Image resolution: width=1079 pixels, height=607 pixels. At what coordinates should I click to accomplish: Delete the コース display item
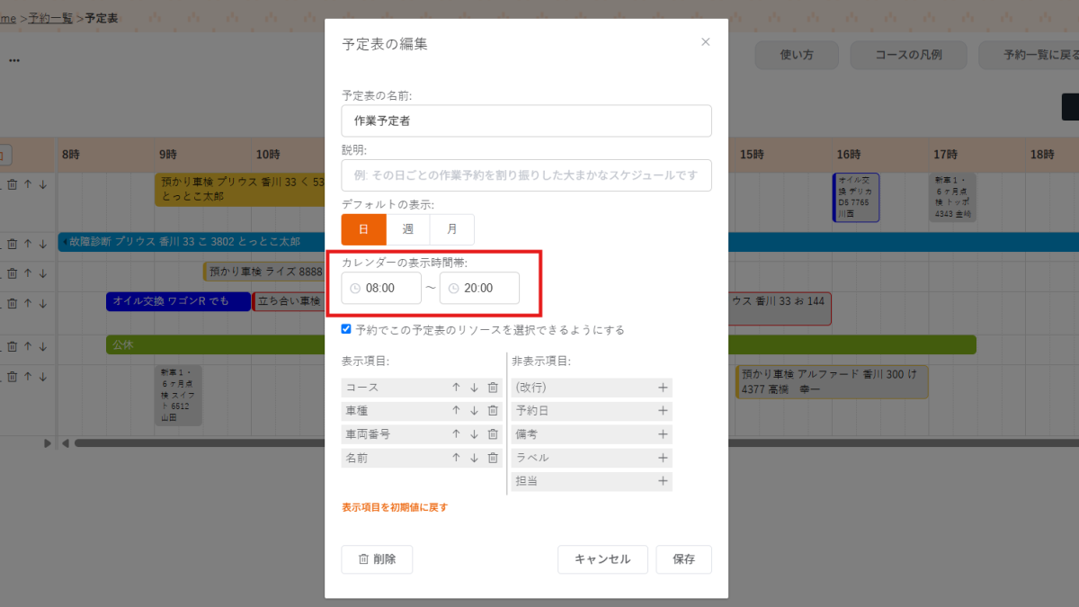(x=493, y=388)
